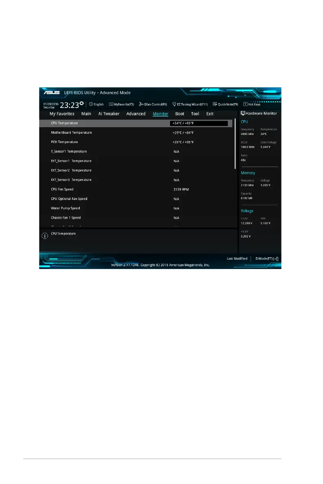The image size is (323, 484).
Task: Show the Hot Keys help
Action: point(252,104)
